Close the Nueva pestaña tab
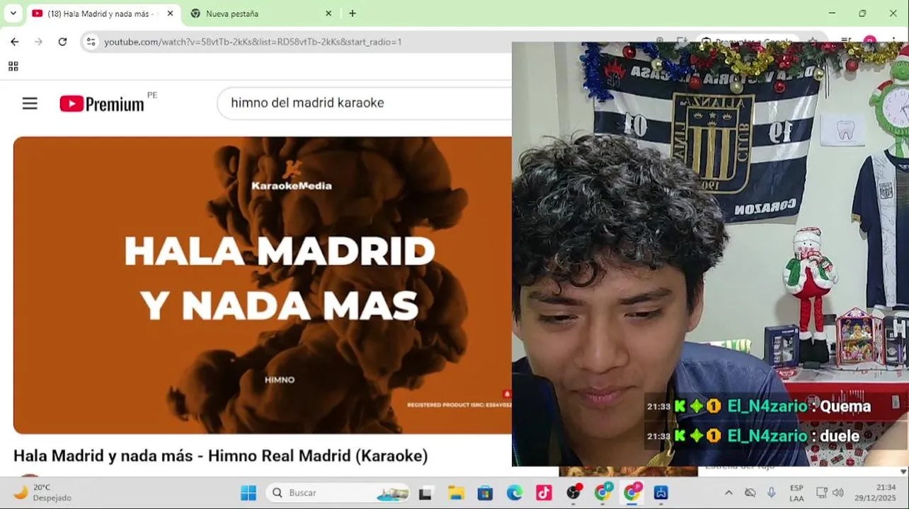909x509 pixels. (x=328, y=13)
